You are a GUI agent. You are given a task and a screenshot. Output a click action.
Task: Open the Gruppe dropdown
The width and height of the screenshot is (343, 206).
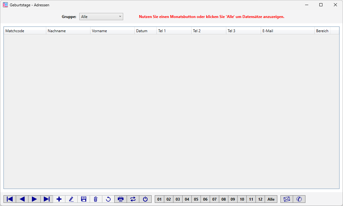pyautogui.click(x=101, y=17)
